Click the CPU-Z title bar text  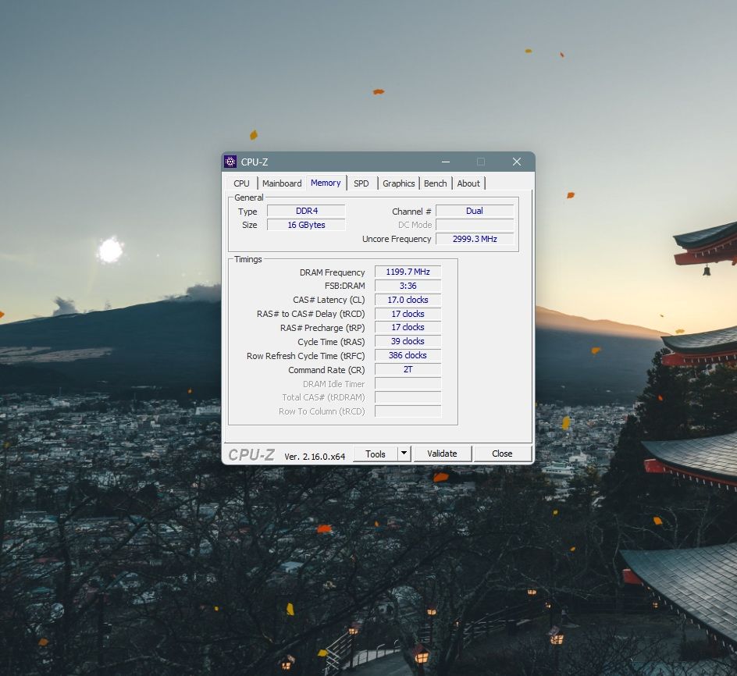tap(255, 162)
